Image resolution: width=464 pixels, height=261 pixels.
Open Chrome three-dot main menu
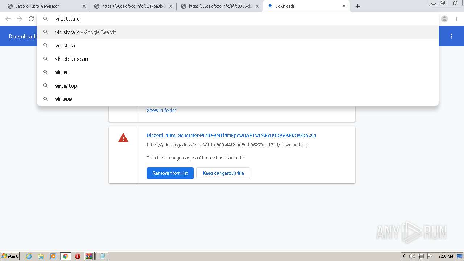[x=456, y=19]
